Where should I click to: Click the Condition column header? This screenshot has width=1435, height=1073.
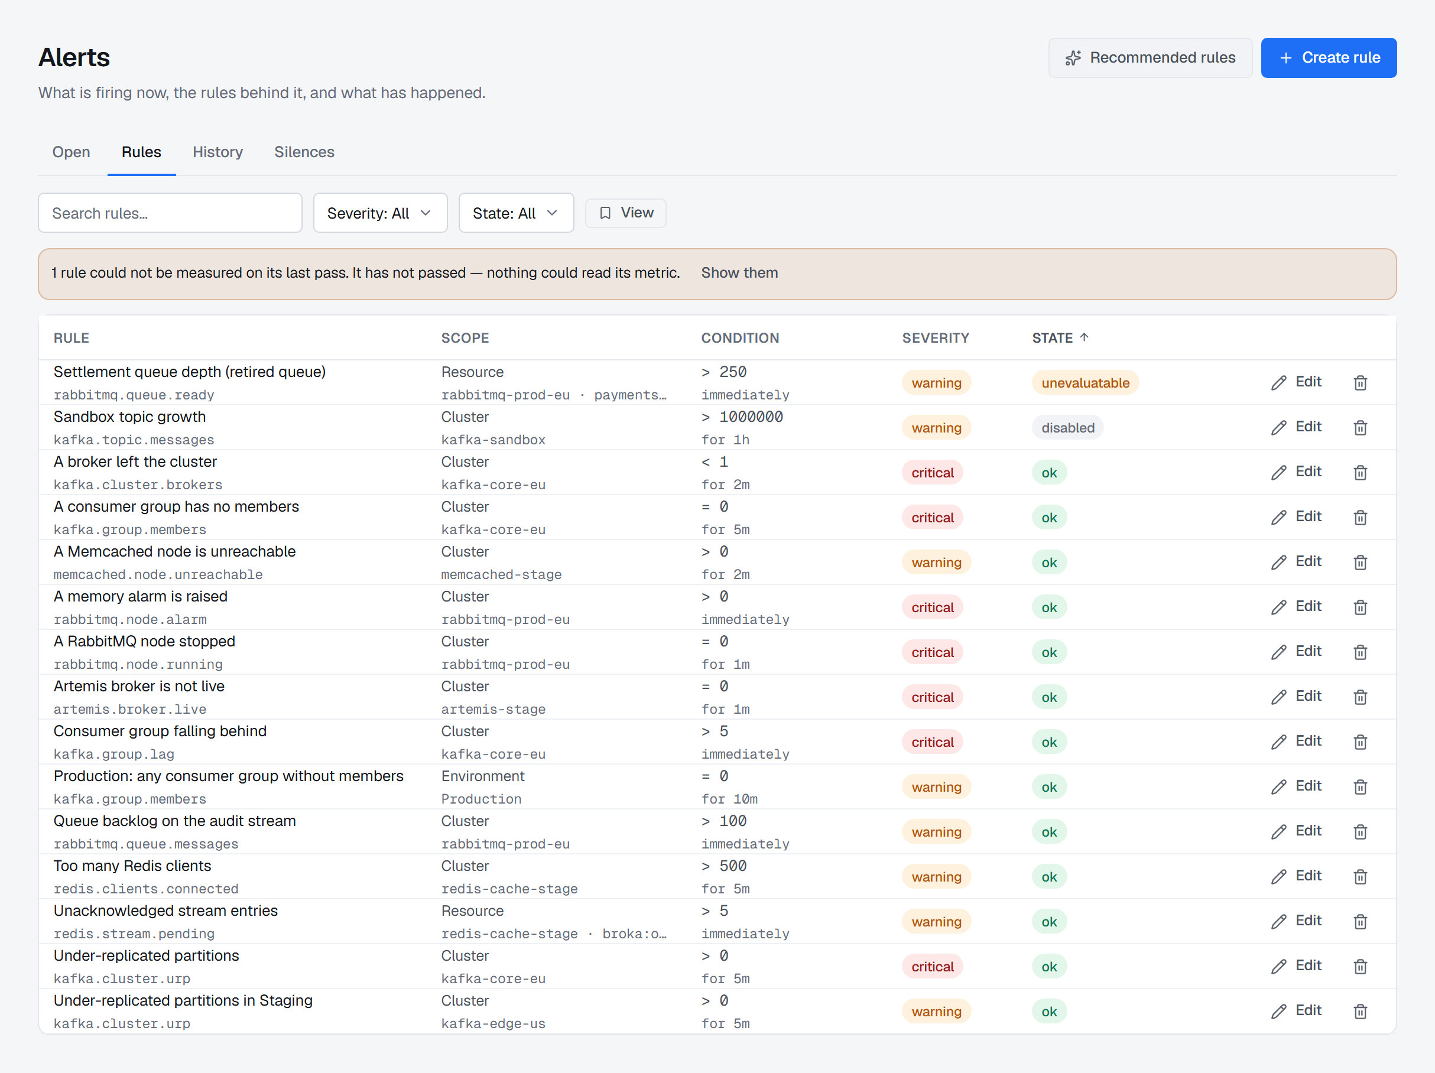click(x=740, y=337)
